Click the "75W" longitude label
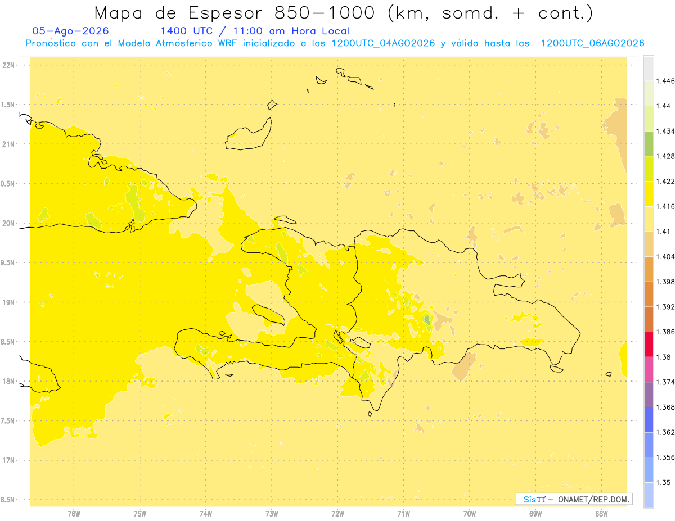 point(140,514)
